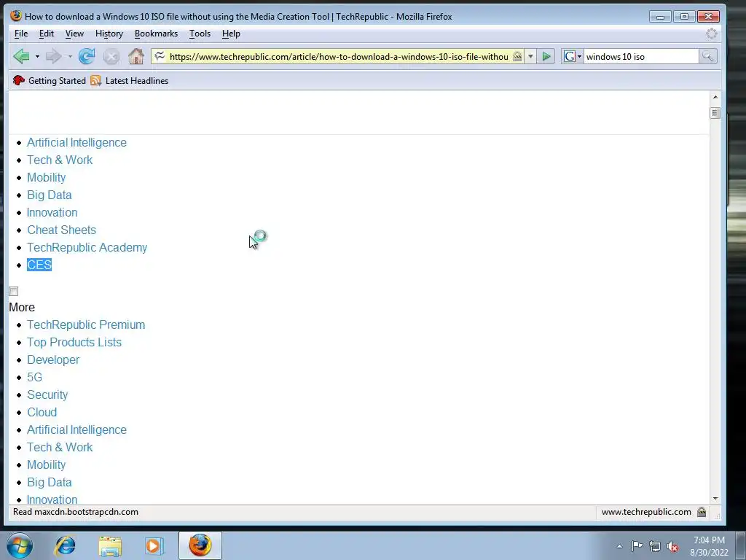
Task: Expand the address bar URL history dropdown
Action: tap(530, 57)
